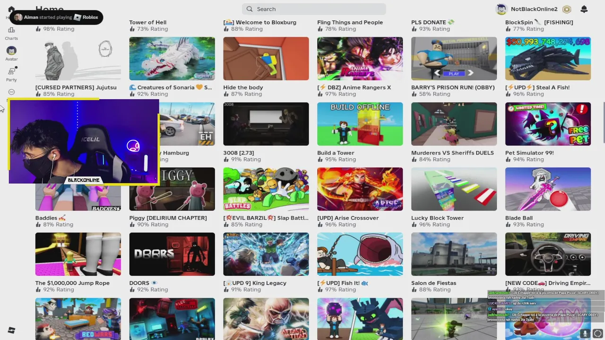The width and height of the screenshot is (605, 340).
Task: Click the Fling Things and People title
Action: coord(350,22)
